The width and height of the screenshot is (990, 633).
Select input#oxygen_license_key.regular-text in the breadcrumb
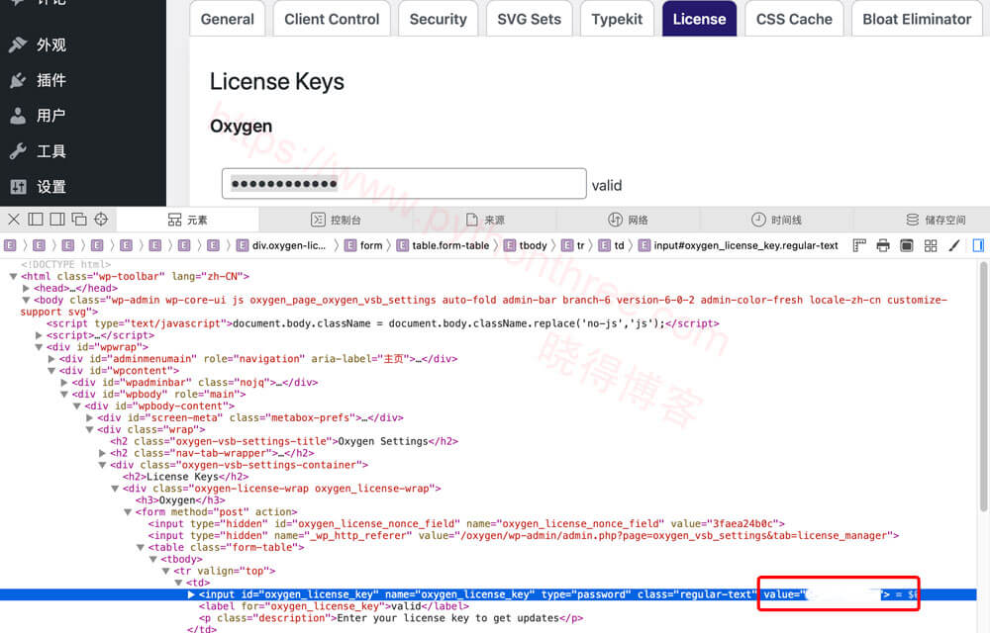(739, 245)
